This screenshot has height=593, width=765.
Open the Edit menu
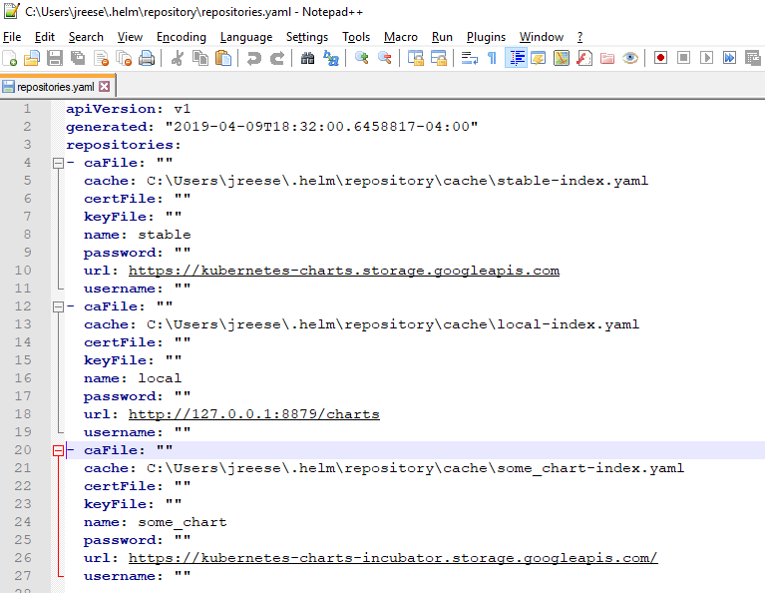[45, 37]
